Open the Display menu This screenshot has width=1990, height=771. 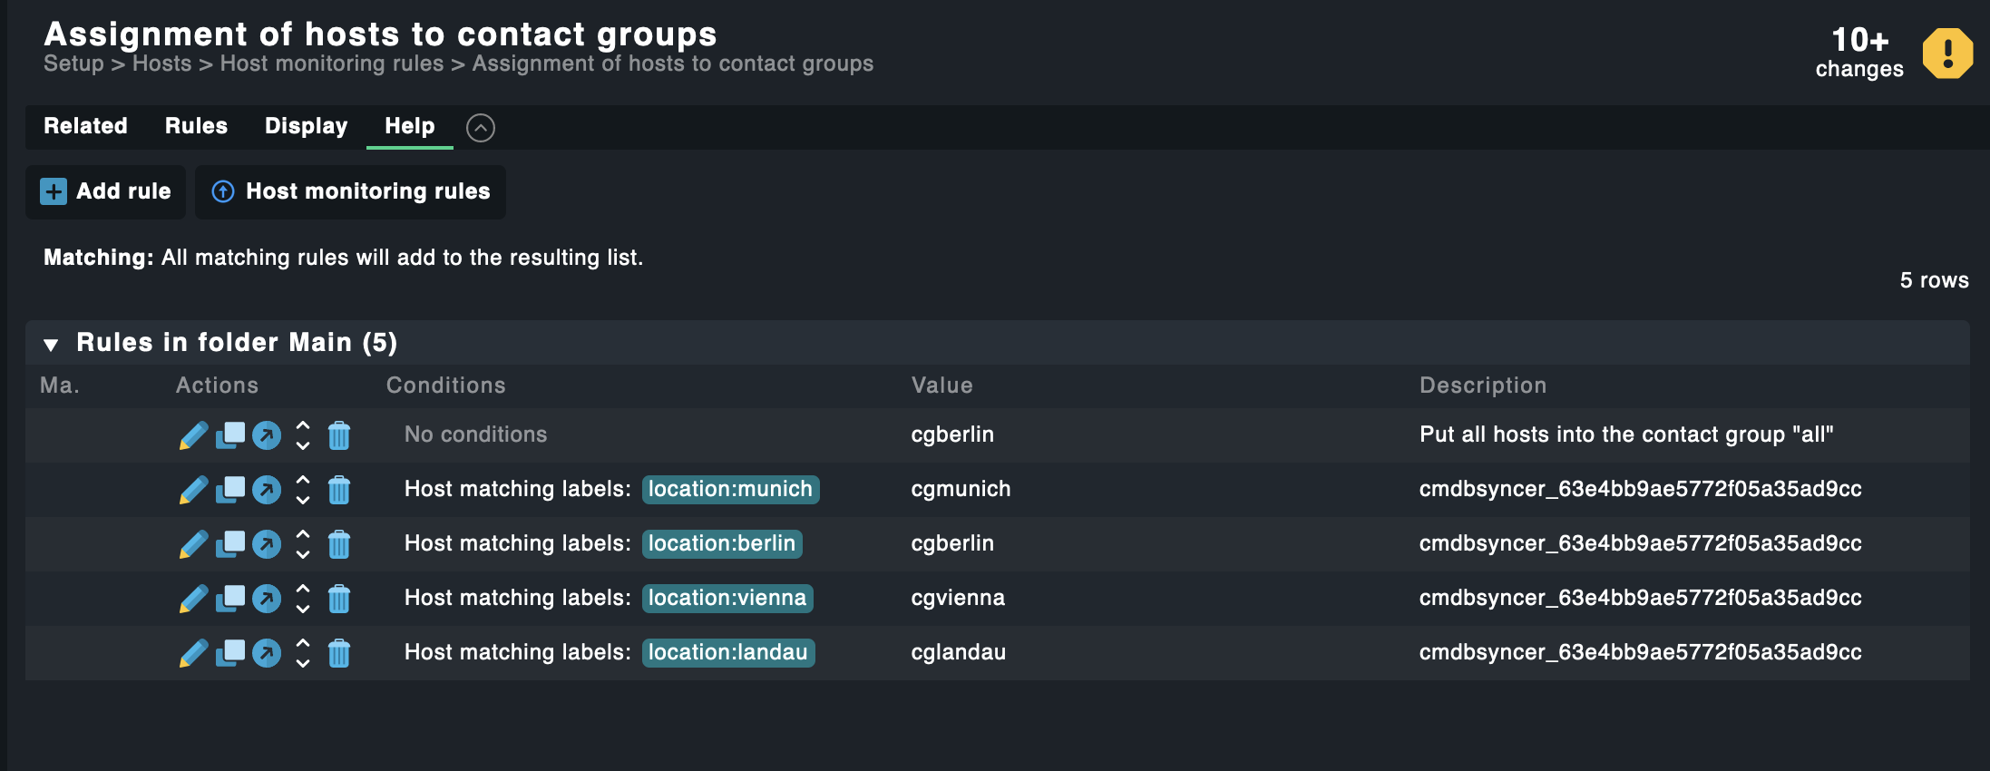pos(306,126)
